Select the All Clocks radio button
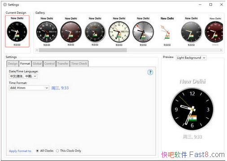 37,151
